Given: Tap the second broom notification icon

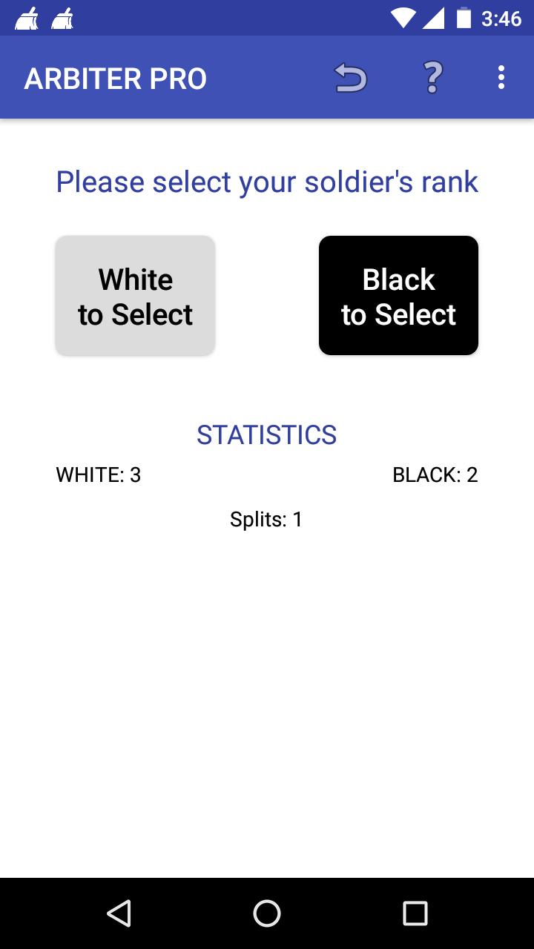Looking at the screenshot, I should point(62,18).
